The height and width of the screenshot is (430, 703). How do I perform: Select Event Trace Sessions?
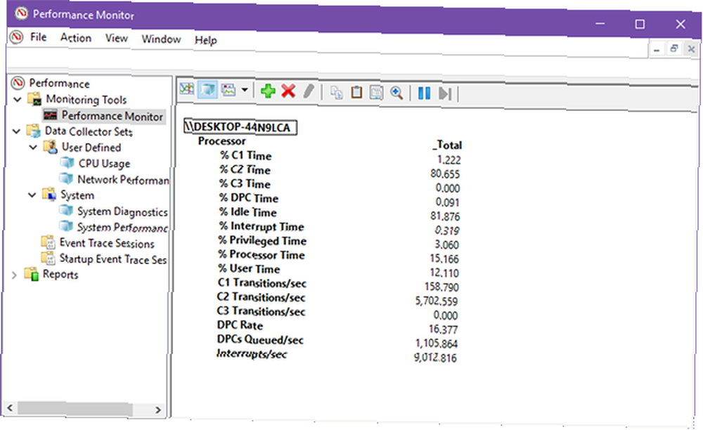pyautogui.click(x=107, y=243)
